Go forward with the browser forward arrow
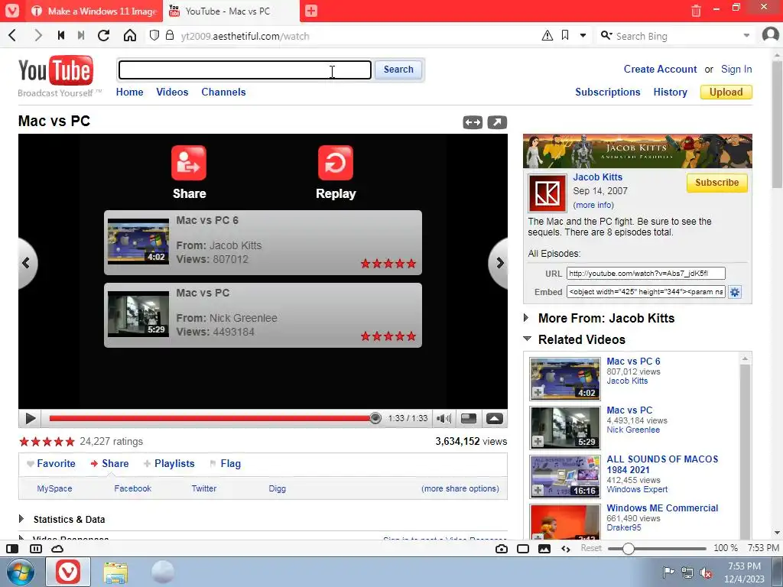The width and height of the screenshot is (783, 587). pyautogui.click(x=37, y=35)
